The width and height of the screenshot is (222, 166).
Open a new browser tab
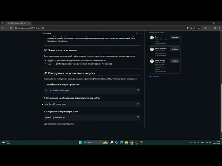(34, 23)
